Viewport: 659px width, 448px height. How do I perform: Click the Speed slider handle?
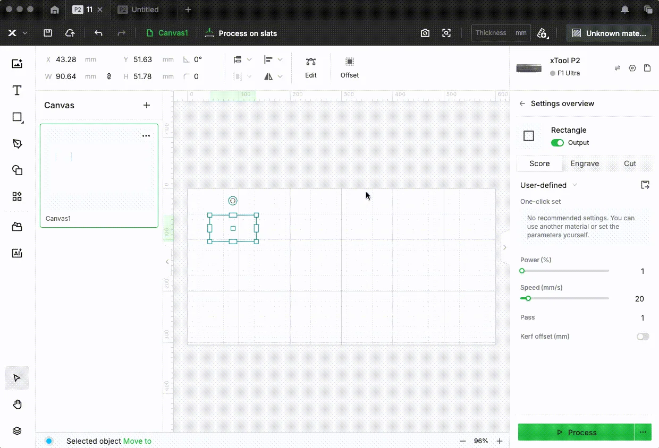pyautogui.click(x=528, y=298)
